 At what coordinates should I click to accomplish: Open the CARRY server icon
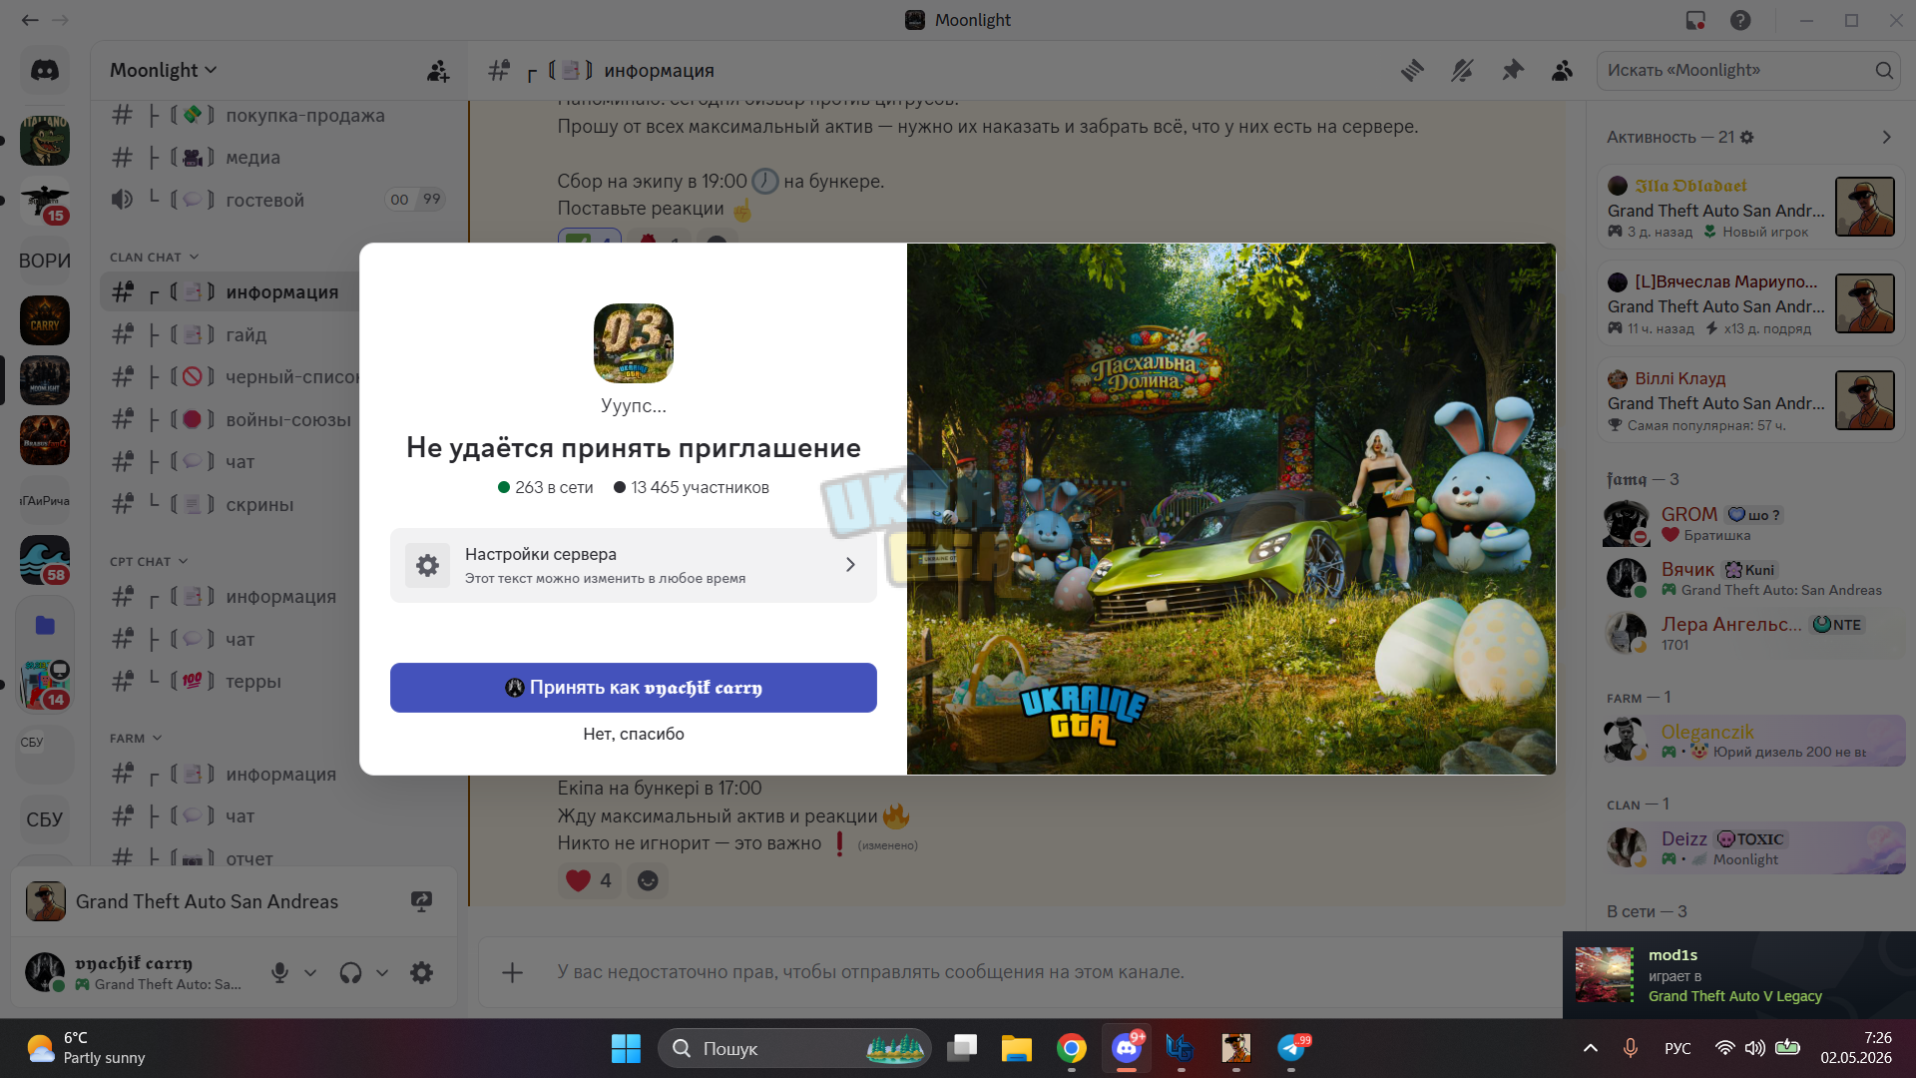pyautogui.click(x=45, y=320)
